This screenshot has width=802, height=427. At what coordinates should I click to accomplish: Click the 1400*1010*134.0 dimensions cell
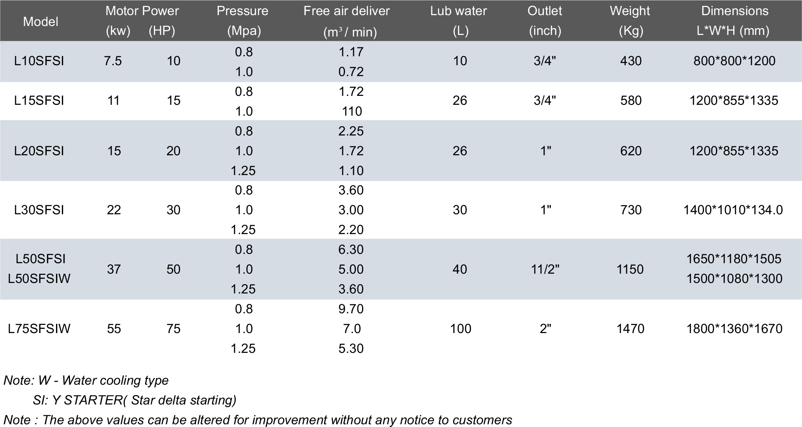pos(733,210)
